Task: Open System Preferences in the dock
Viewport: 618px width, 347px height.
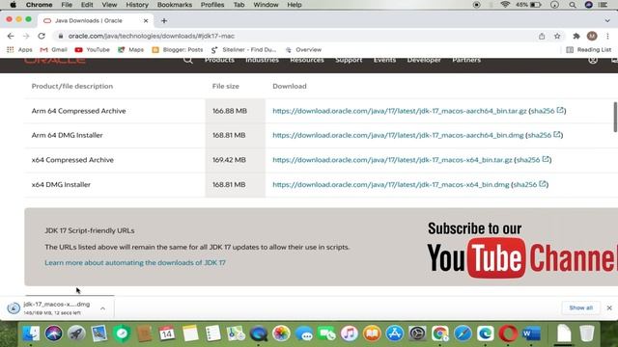Action: click(417, 334)
